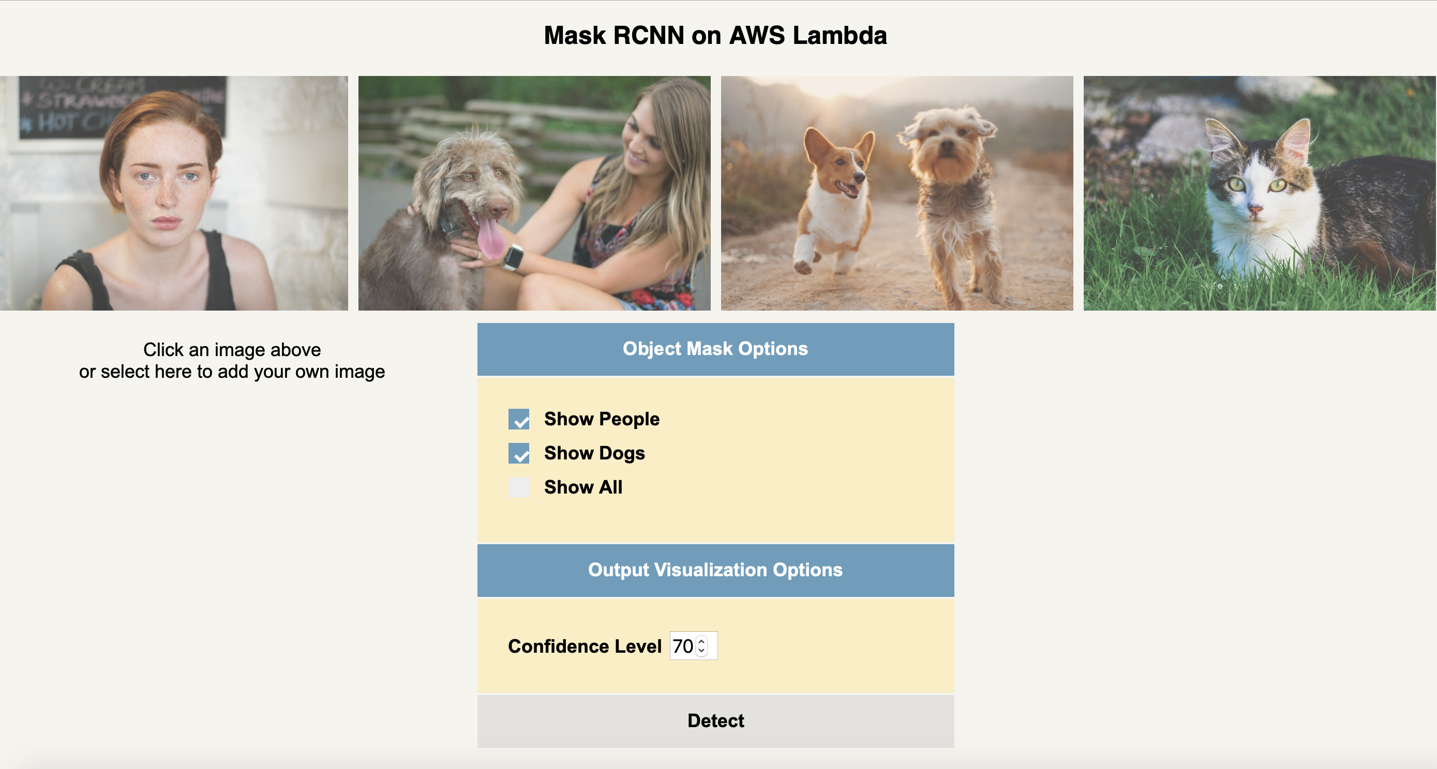
Task: Click the Show People label text
Action: [602, 419]
